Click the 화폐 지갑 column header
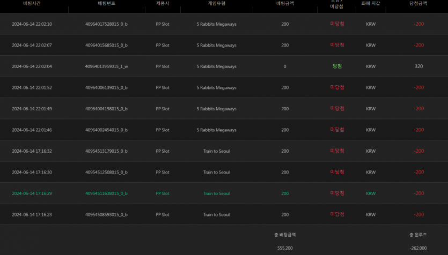 click(371, 3)
